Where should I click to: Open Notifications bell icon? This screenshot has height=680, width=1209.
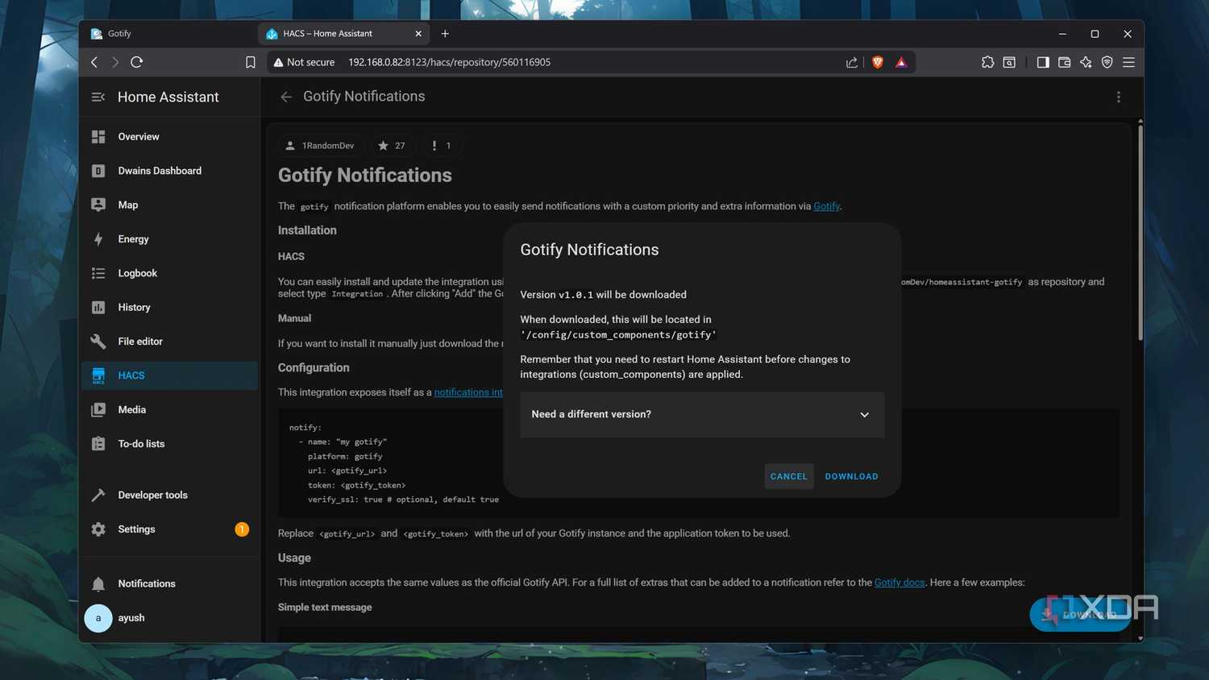click(x=98, y=583)
